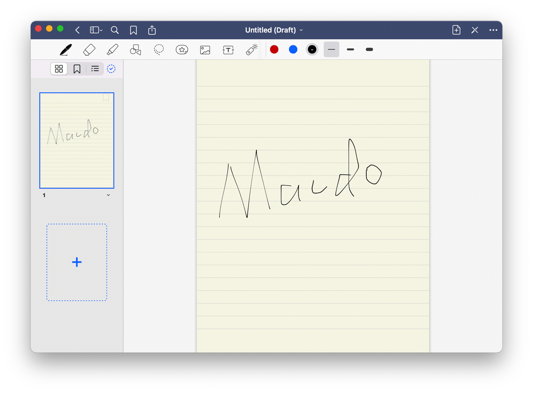Select the Pen tool

click(x=66, y=49)
